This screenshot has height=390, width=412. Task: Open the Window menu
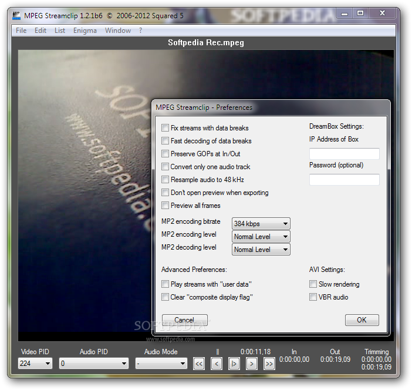118,31
